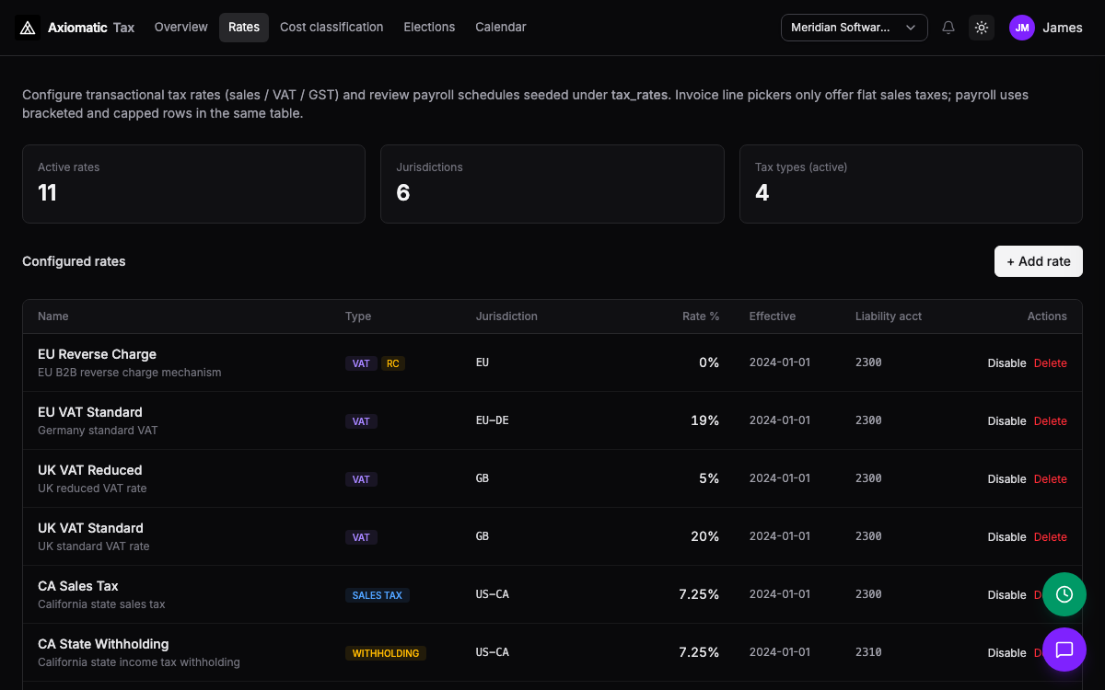Click the RC badge on EU Reverse Charge
The width and height of the screenshot is (1105, 690).
pyautogui.click(x=393, y=363)
